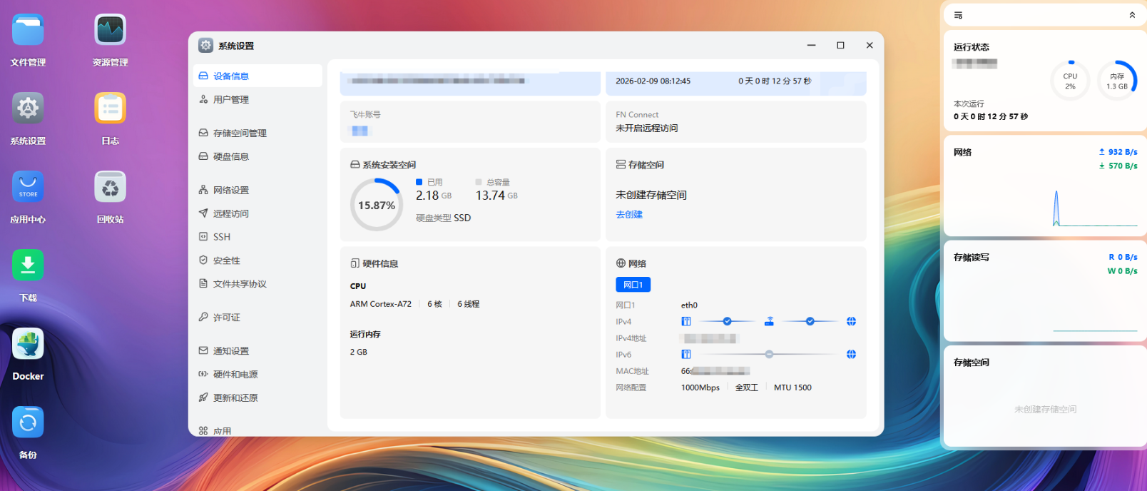Select 用户管理 in settings sidebar
1147x491 pixels.
(230, 100)
